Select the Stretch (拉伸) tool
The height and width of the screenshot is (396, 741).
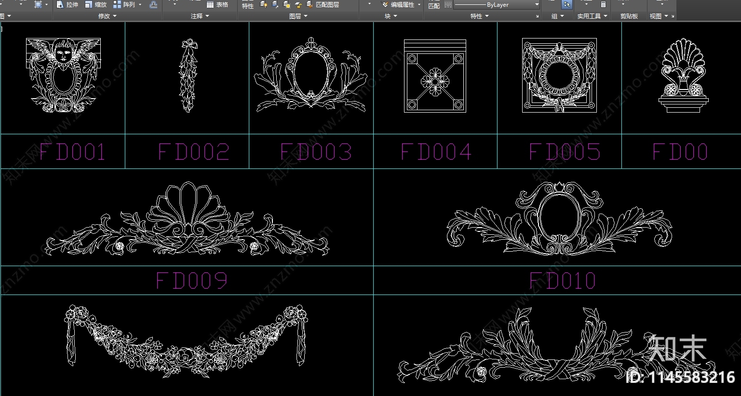coord(67,5)
